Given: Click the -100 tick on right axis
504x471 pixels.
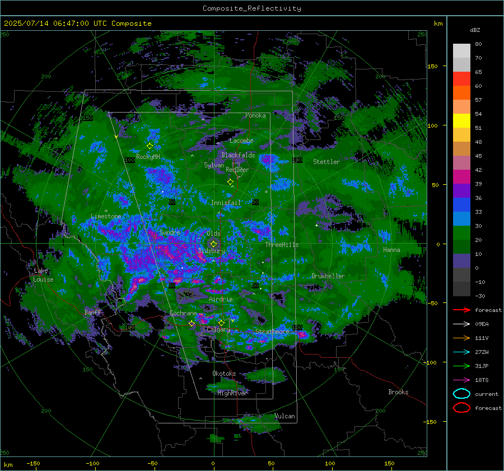Looking at the screenshot, I should (x=430, y=362).
